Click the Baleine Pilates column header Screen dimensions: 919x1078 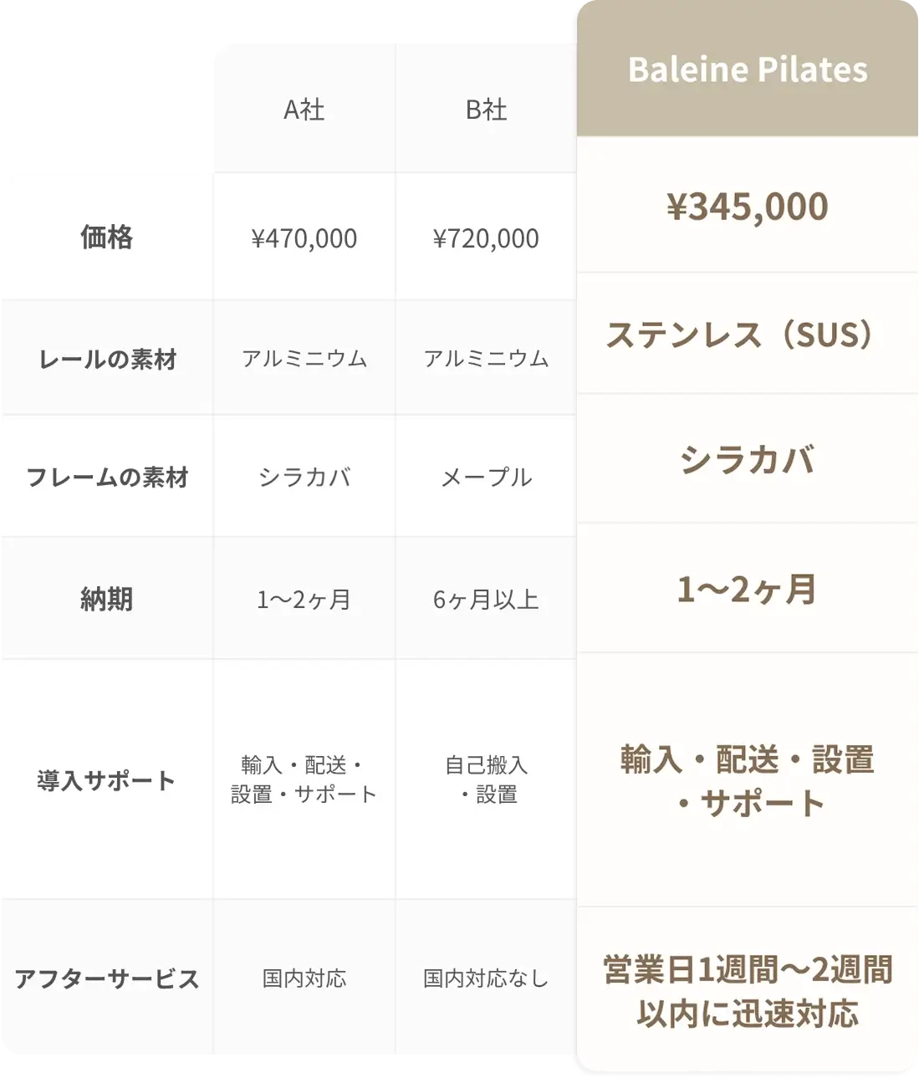(748, 69)
